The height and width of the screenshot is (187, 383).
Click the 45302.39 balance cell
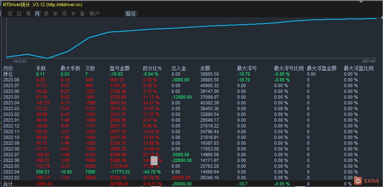coord(209,103)
